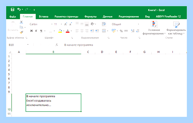Image resolution: width=193 pixels, height=123 pixels.
Task: Decrease decimal places
Action: click(x=138, y=31)
